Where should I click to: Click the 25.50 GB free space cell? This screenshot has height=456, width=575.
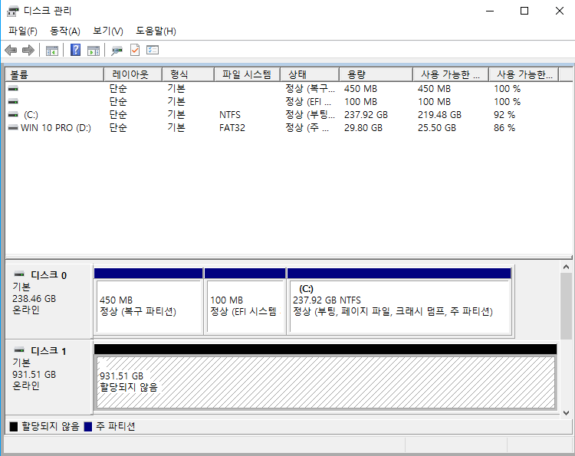[x=437, y=127]
